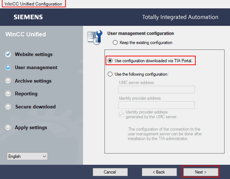Go to Archive settings step

(x=33, y=81)
